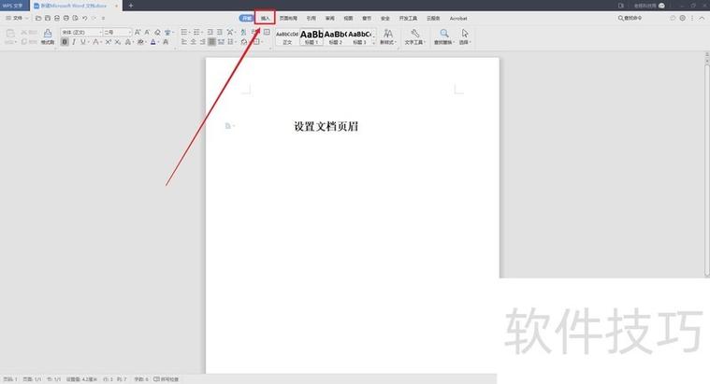Screen dimensions: 710x384
Task: Select the 标题 3 style
Action: (x=359, y=37)
